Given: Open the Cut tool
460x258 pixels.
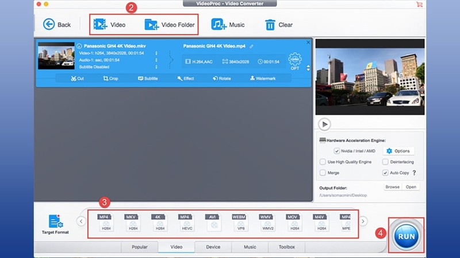Looking at the screenshot, I should [x=77, y=79].
